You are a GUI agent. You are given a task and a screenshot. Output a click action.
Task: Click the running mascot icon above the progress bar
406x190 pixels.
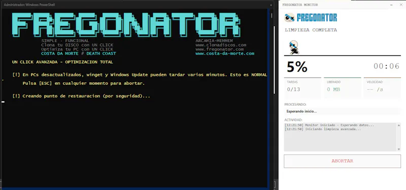click(x=294, y=47)
